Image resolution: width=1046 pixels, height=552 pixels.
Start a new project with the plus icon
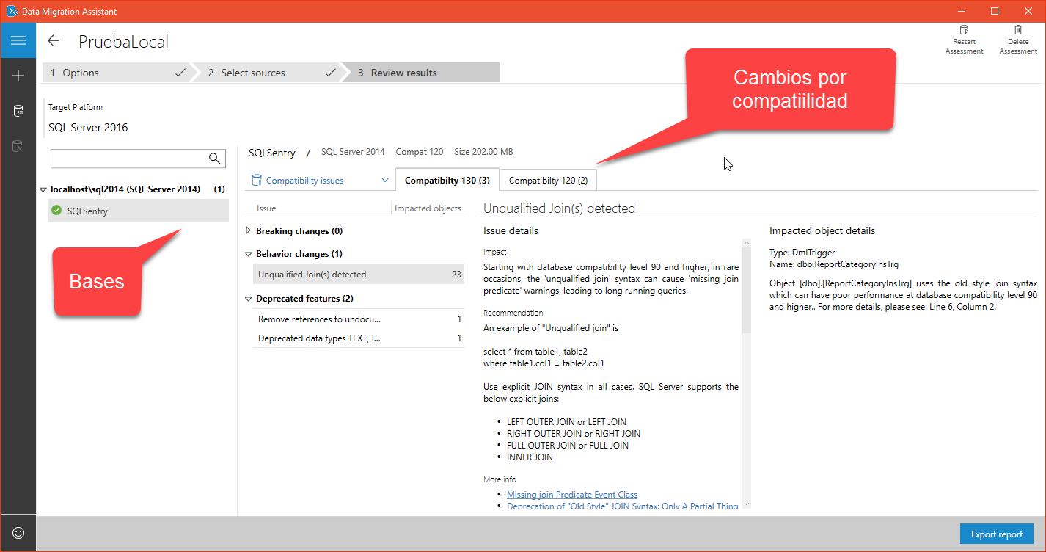(18, 75)
